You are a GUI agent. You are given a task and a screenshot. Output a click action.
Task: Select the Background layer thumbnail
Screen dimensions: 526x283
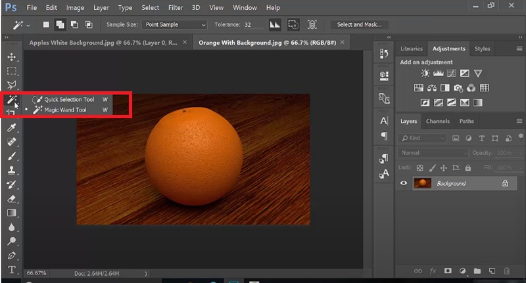click(422, 183)
